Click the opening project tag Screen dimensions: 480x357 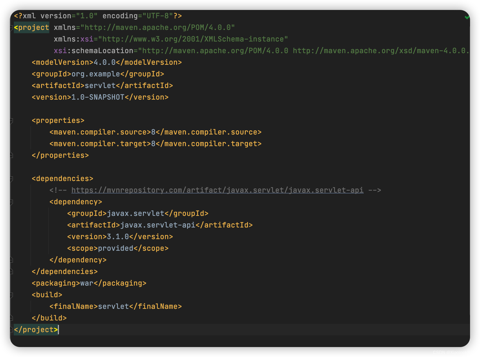[31, 27]
